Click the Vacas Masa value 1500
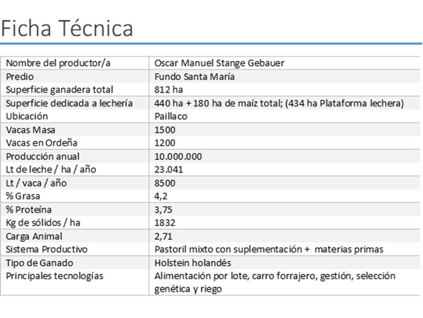The image size is (423, 318). click(165, 130)
